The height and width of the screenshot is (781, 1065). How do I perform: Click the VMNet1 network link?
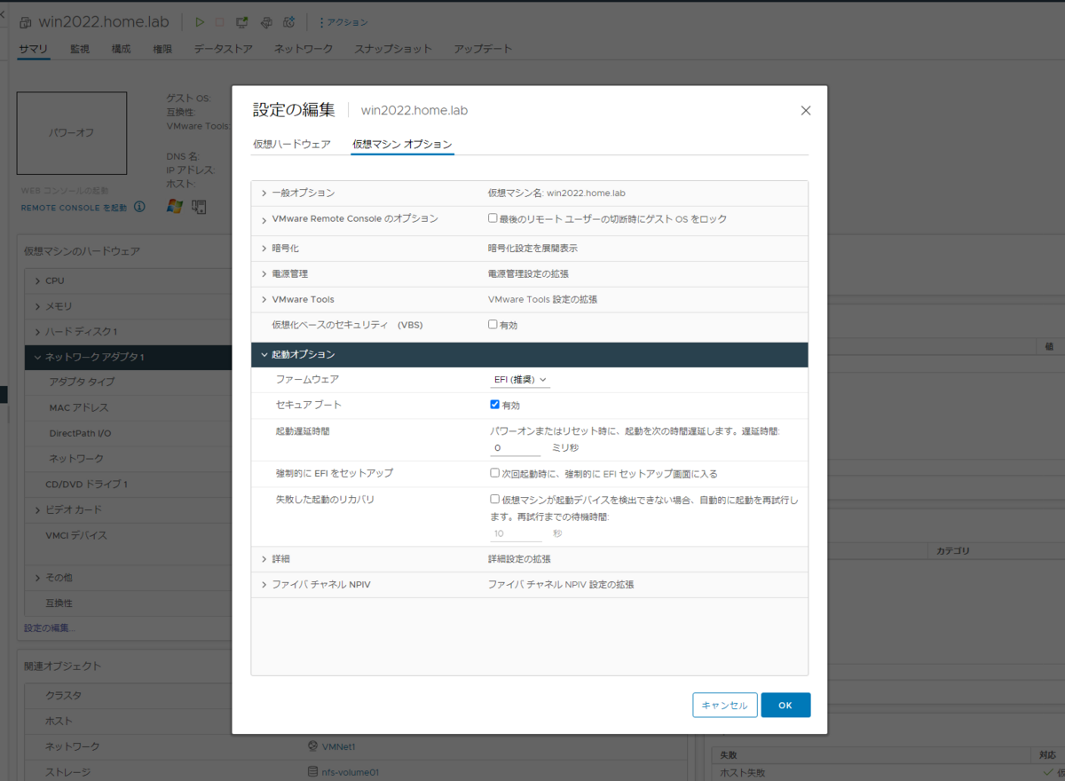[x=339, y=747]
